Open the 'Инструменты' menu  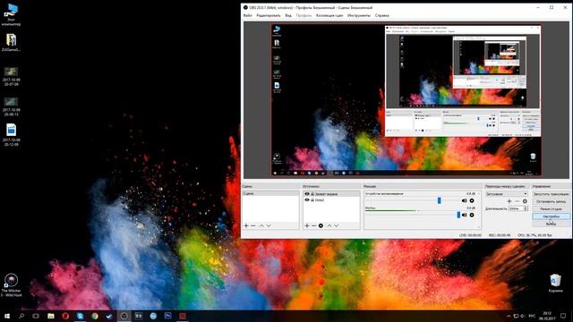click(359, 15)
